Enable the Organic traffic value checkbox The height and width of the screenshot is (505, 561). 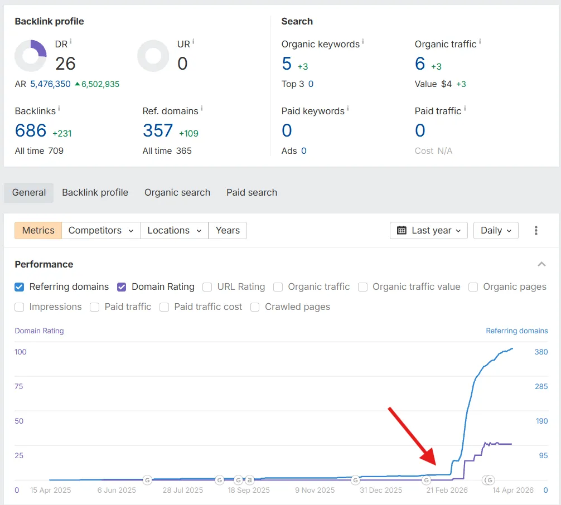[363, 287]
